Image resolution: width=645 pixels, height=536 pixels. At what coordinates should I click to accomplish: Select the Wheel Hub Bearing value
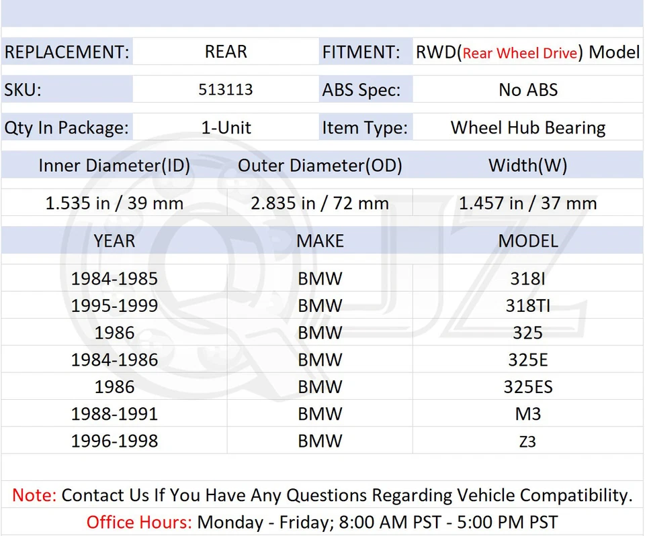click(528, 127)
